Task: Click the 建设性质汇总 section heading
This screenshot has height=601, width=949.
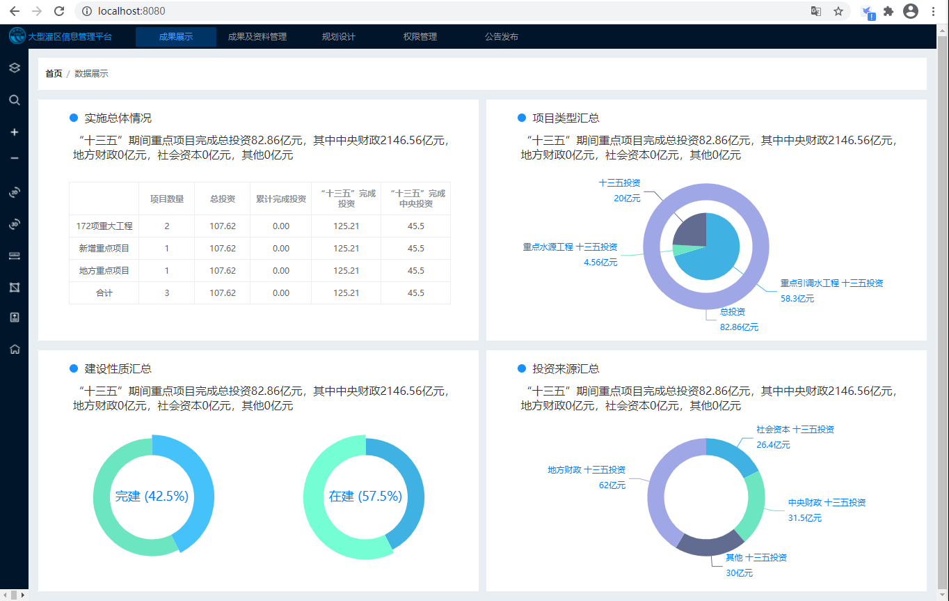Action: [x=118, y=369]
